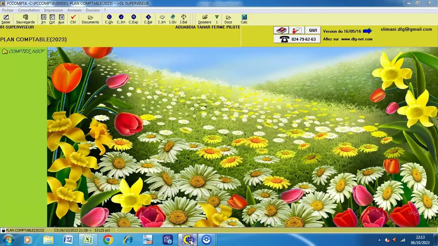
Task: Consult C.Jrn journal view
Action: tap(121, 19)
